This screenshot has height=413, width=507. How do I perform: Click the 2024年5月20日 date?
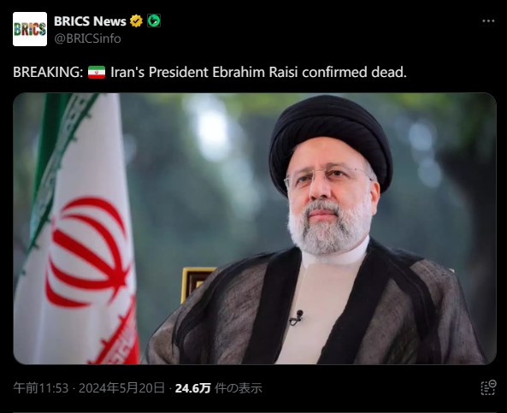tap(121, 387)
